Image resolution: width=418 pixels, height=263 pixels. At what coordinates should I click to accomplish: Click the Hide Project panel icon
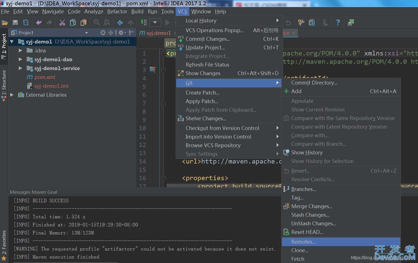[x=132, y=33]
